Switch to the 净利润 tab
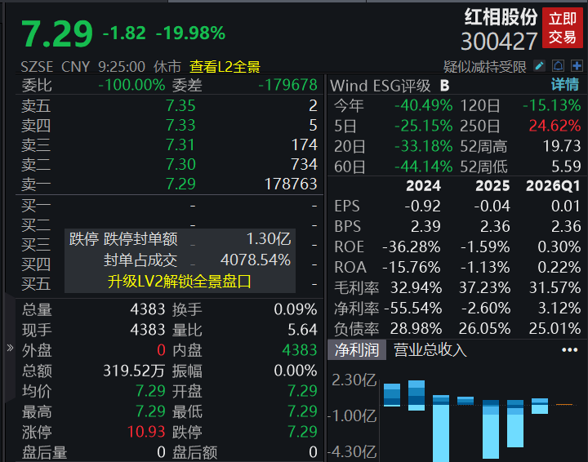This screenshot has height=462, width=588. (357, 350)
